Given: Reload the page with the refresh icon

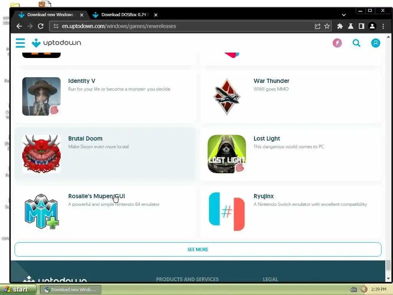Looking at the screenshot, I should coord(41,26).
